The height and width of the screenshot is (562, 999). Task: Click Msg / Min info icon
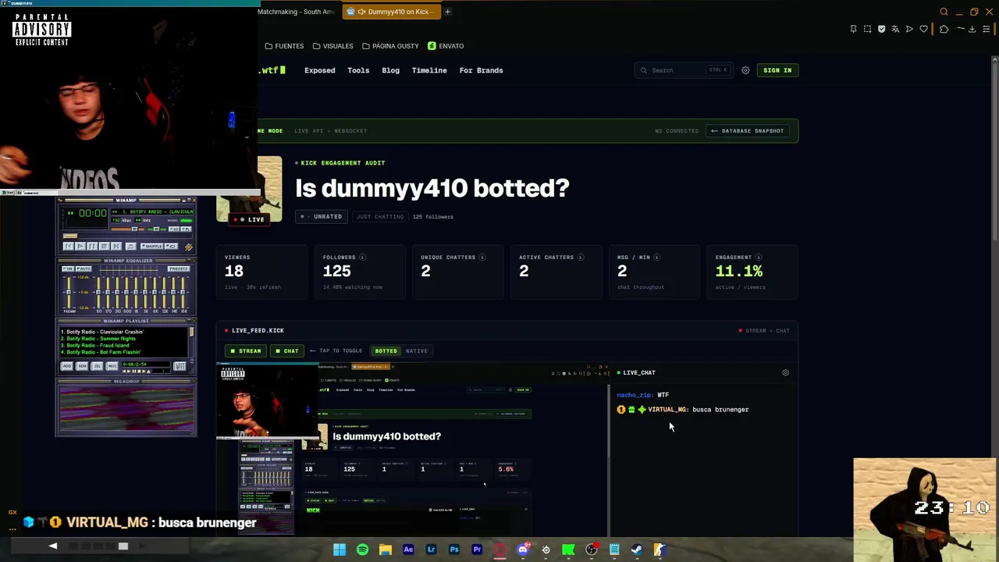(x=656, y=258)
